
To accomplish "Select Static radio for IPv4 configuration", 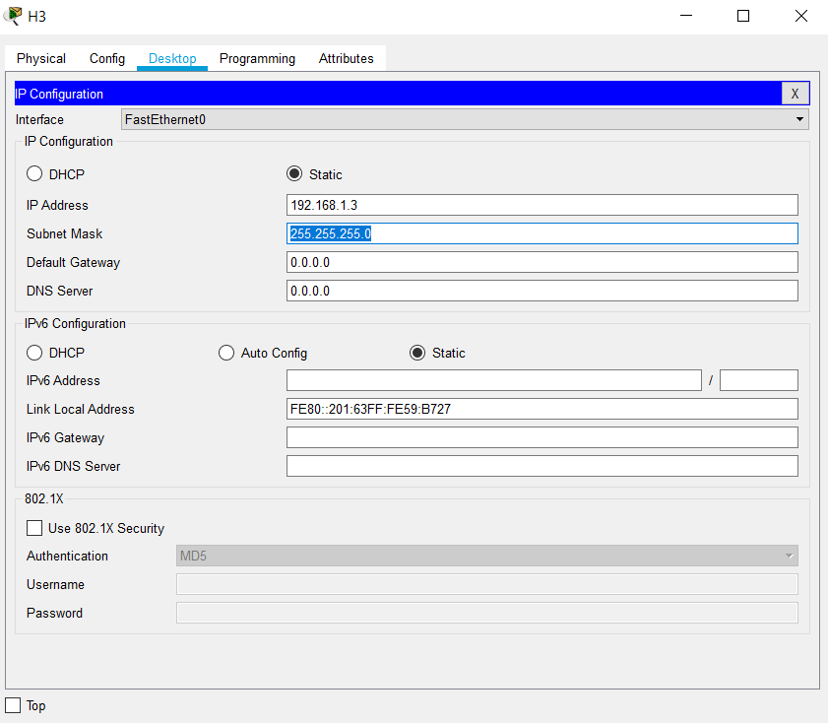I will pos(294,174).
